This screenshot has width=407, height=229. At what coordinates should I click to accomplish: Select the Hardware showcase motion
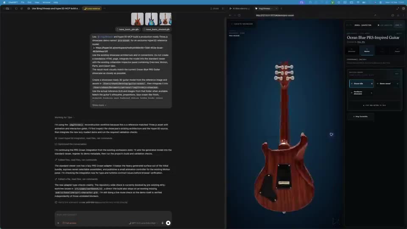tap(361, 93)
